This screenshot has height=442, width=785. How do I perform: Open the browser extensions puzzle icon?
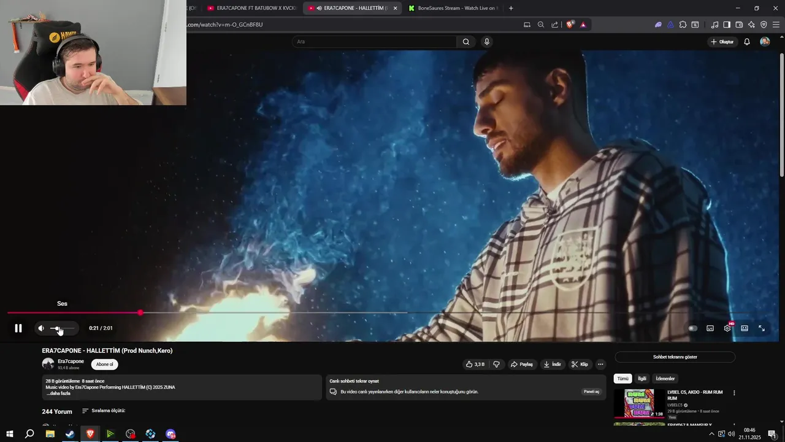click(x=683, y=25)
